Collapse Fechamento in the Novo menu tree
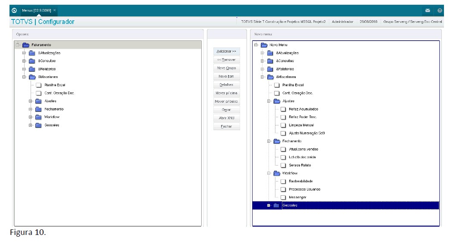The width and height of the screenshot is (450, 244). coord(269,141)
